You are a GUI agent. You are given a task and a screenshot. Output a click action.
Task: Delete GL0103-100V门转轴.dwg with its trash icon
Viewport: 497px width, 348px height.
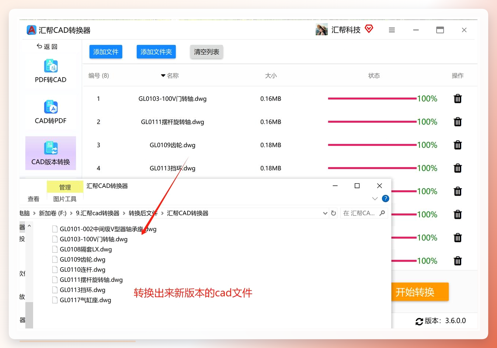(x=458, y=99)
